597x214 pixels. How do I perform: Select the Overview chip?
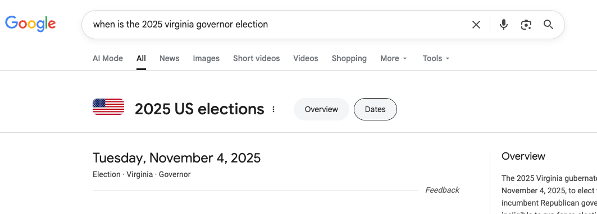click(321, 109)
